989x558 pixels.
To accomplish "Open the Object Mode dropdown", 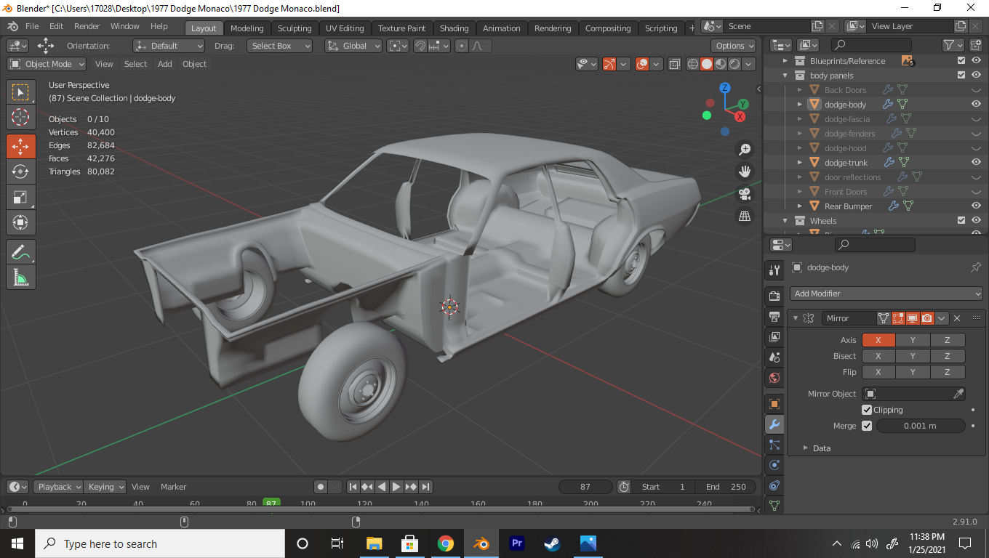I will 47,64.
